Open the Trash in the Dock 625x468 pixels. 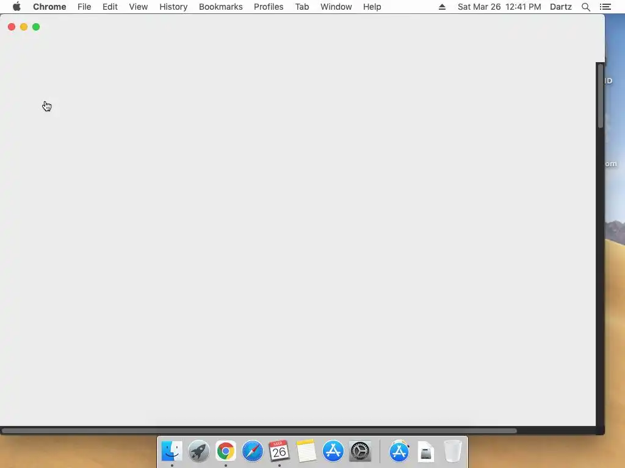coord(453,452)
